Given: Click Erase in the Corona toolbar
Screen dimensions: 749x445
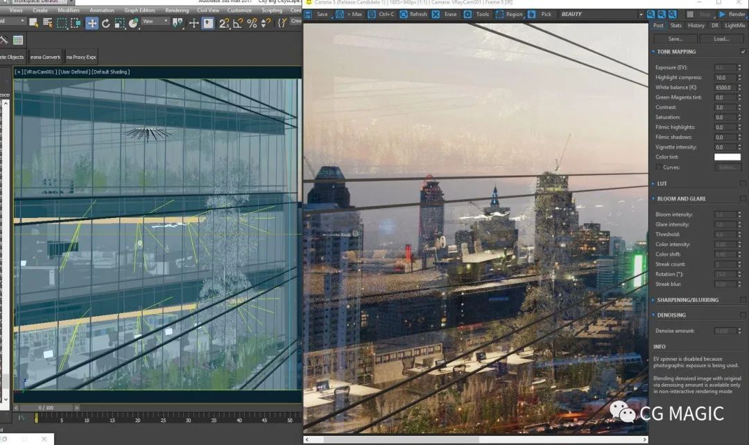Looking at the screenshot, I should [x=445, y=15].
